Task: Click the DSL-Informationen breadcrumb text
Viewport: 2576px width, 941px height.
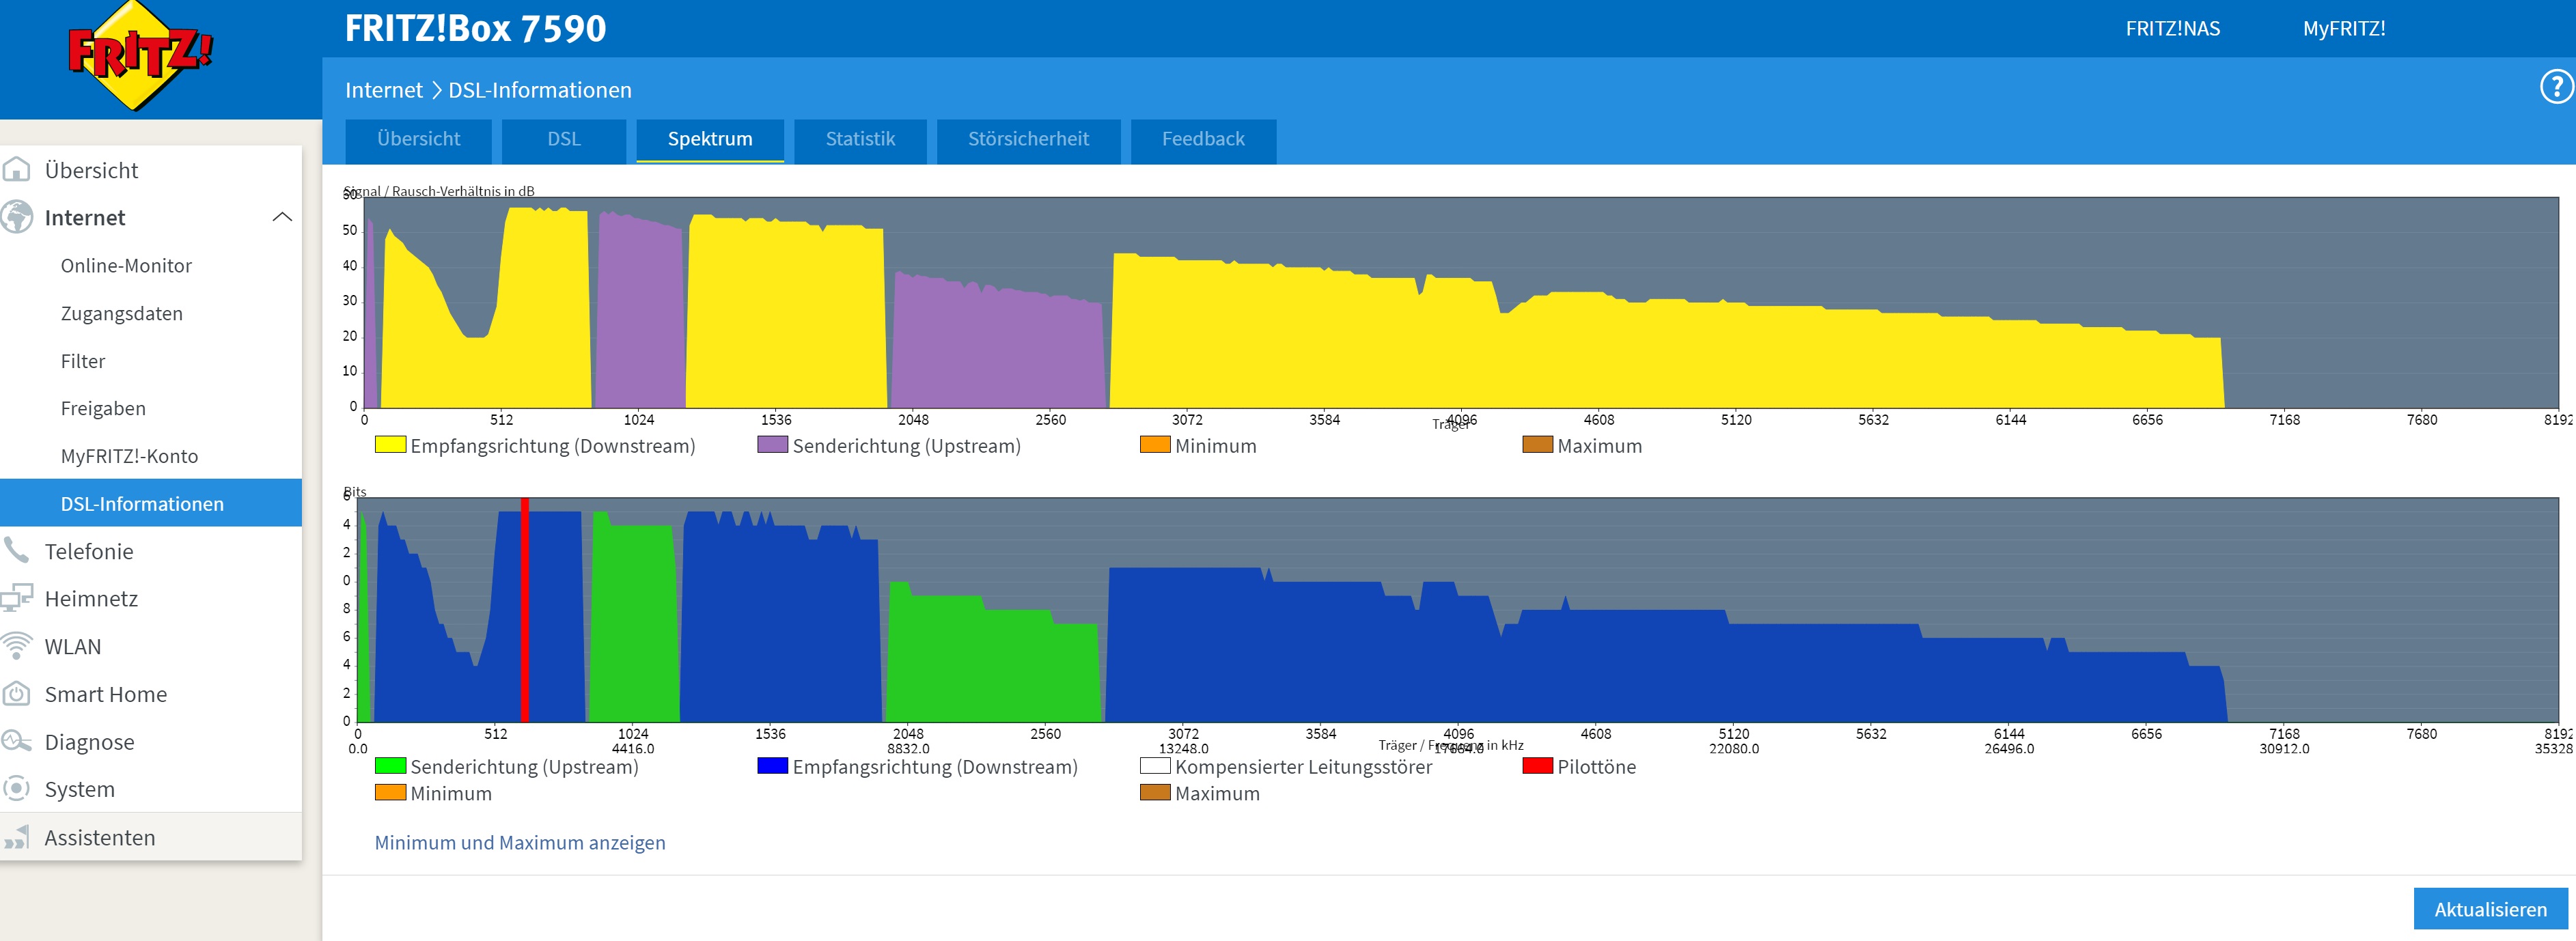Action: click(539, 90)
